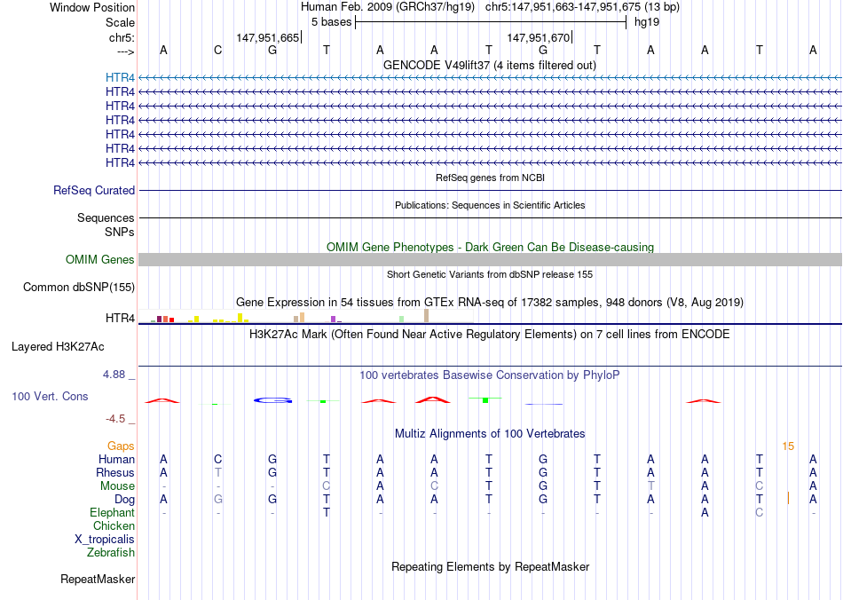Click the GENCODE V49lift37 track title

(490, 65)
